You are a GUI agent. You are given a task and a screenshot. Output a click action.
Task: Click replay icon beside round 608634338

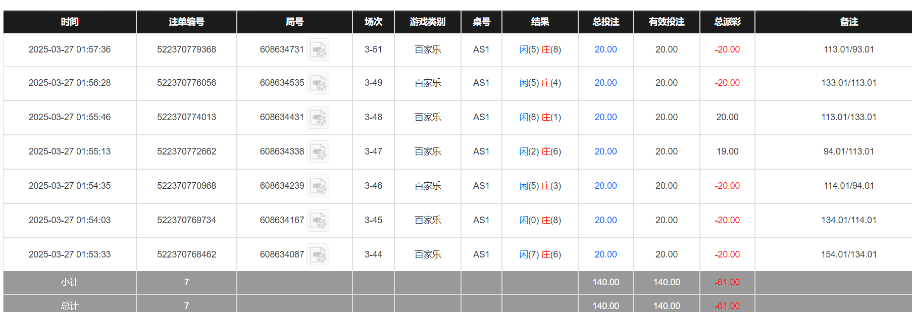point(318,152)
